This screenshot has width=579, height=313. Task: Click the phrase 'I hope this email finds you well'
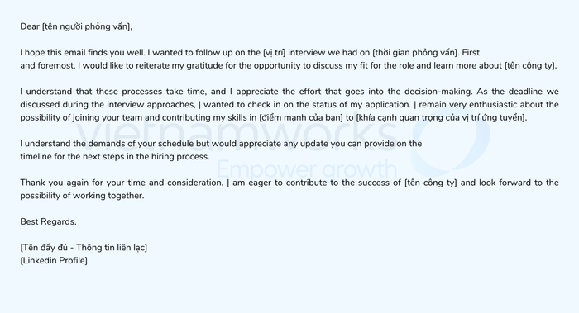pos(82,52)
